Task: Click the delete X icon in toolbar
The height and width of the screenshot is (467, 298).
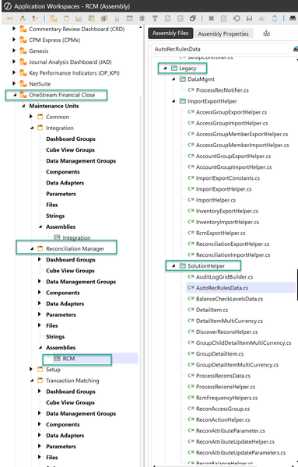Action: [x=212, y=19]
